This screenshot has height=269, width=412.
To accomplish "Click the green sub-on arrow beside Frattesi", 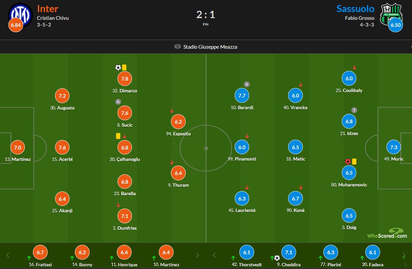I will (x=29, y=258).
